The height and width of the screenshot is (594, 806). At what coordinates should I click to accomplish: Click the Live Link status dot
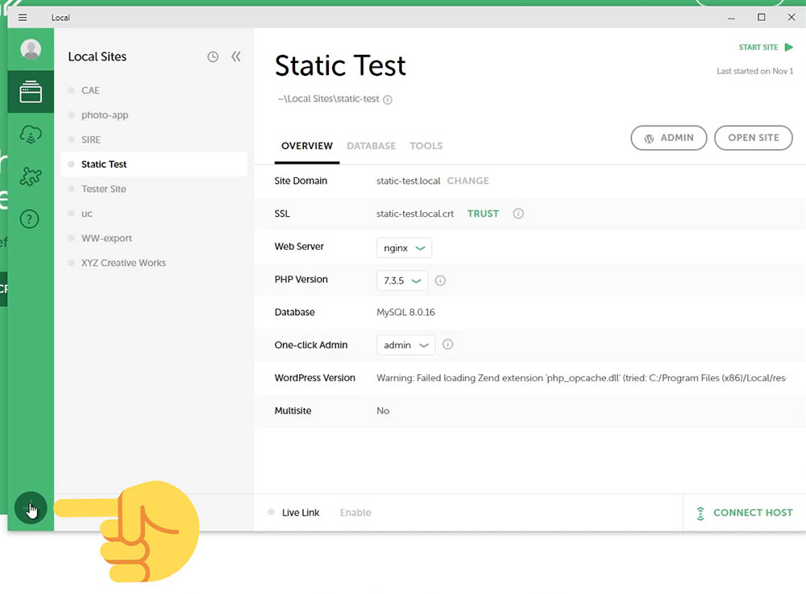tap(272, 513)
